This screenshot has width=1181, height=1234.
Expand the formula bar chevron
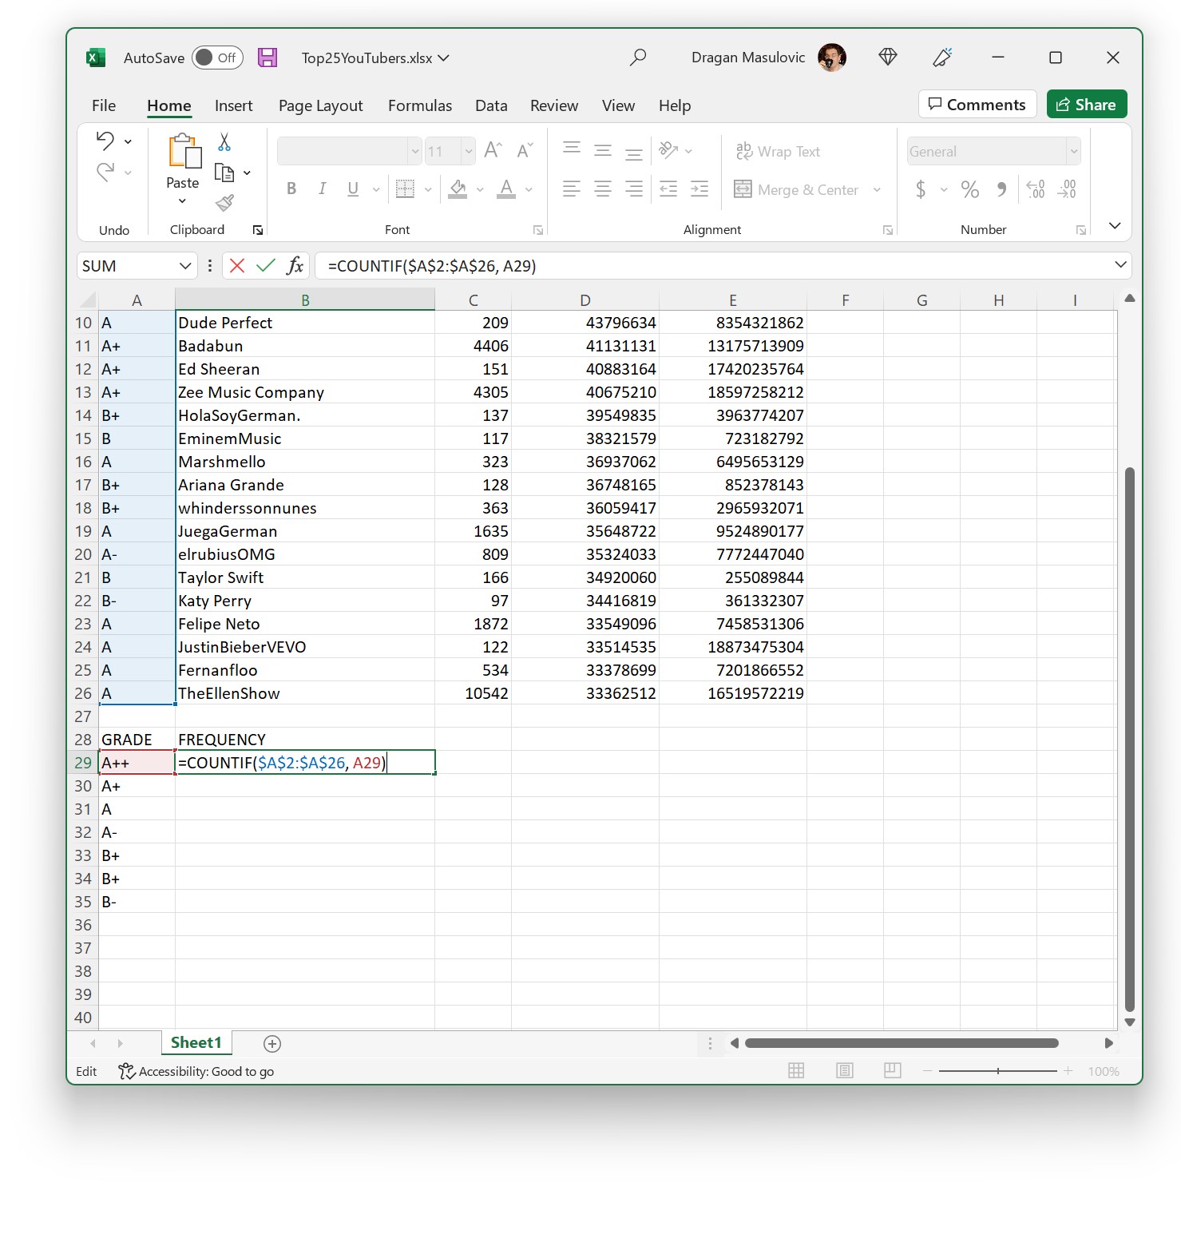pos(1120,264)
